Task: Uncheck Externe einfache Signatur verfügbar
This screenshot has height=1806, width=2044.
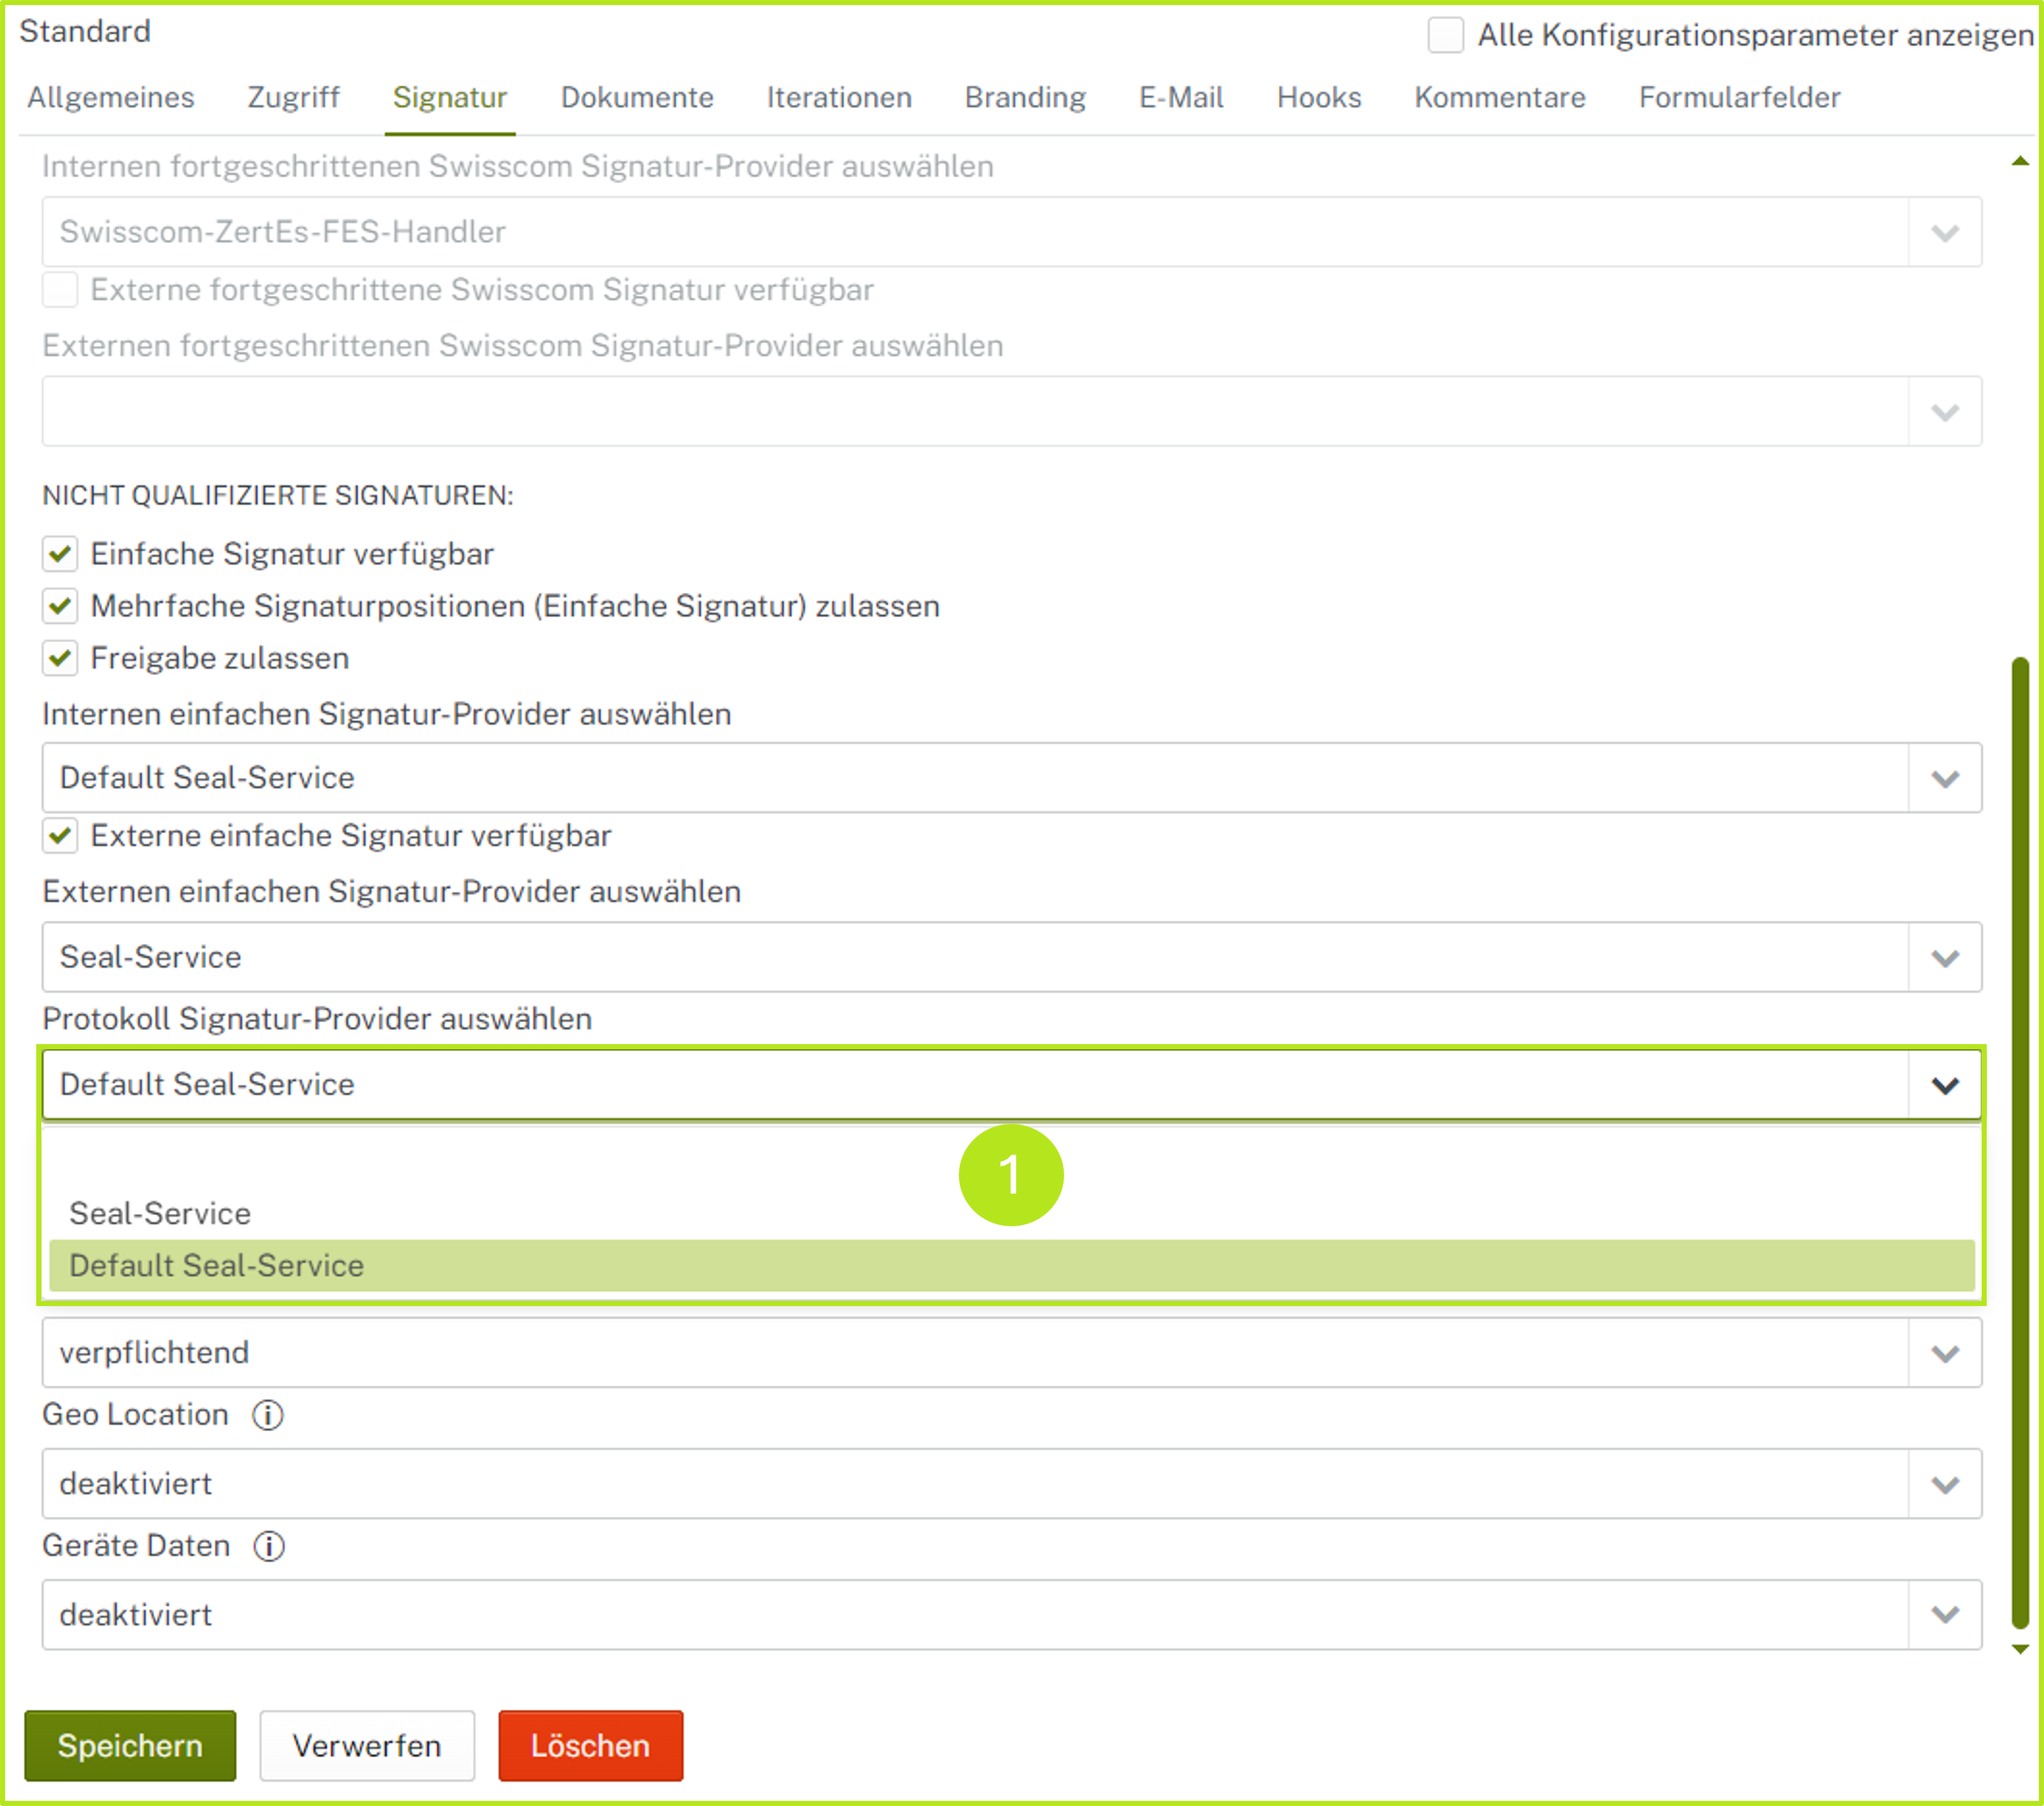Action: (60, 835)
